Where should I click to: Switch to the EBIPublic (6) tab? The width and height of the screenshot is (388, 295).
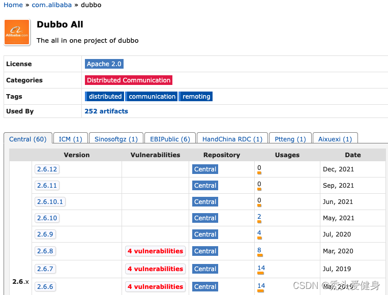point(170,139)
